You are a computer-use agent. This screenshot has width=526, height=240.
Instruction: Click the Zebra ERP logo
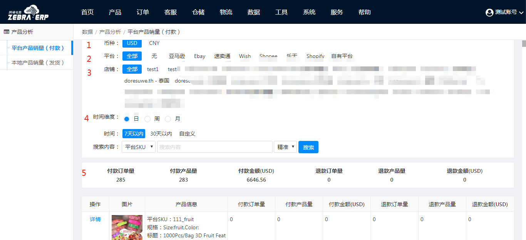click(28, 12)
